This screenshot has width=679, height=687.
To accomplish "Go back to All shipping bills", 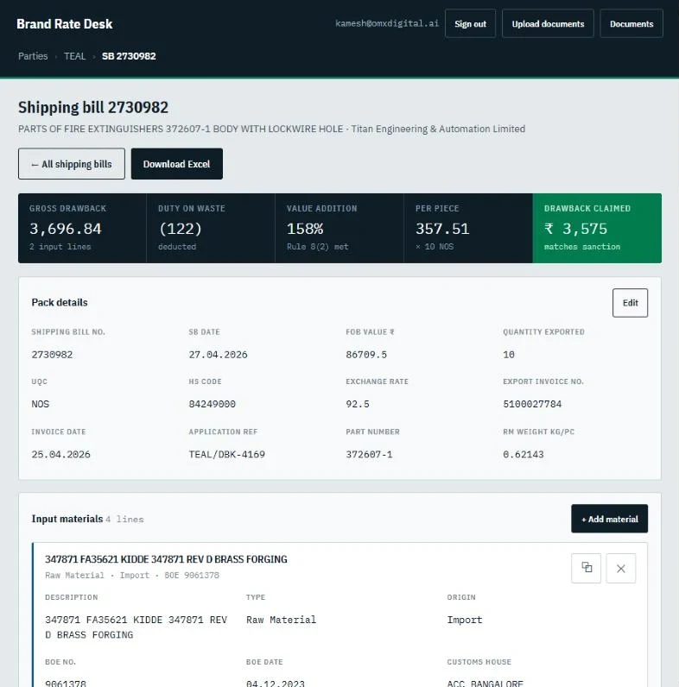I will click(x=72, y=164).
